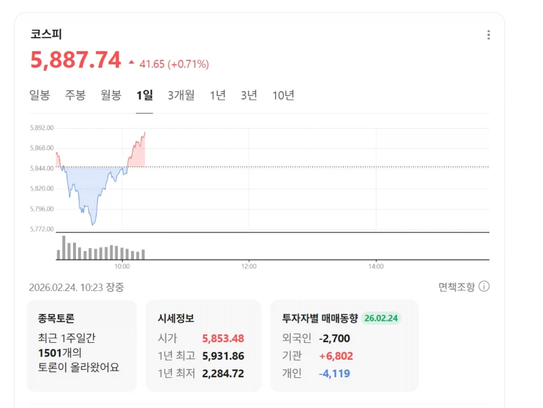Open the three-dot options menu
This screenshot has width=543, height=408.
point(488,34)
